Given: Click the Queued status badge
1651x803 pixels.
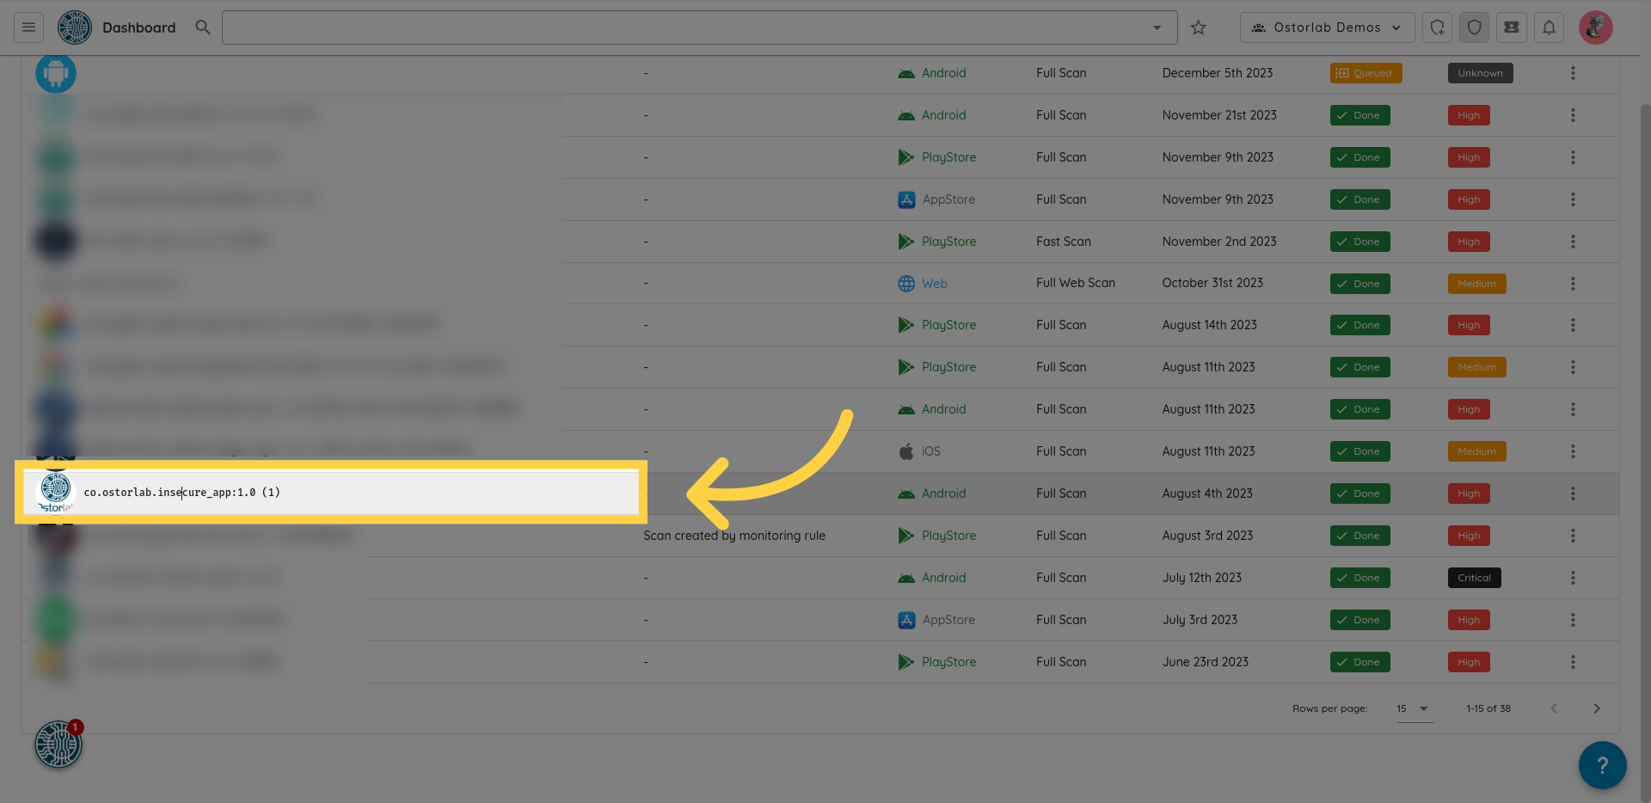Looking at the screenshot, I should (1365, 73).
